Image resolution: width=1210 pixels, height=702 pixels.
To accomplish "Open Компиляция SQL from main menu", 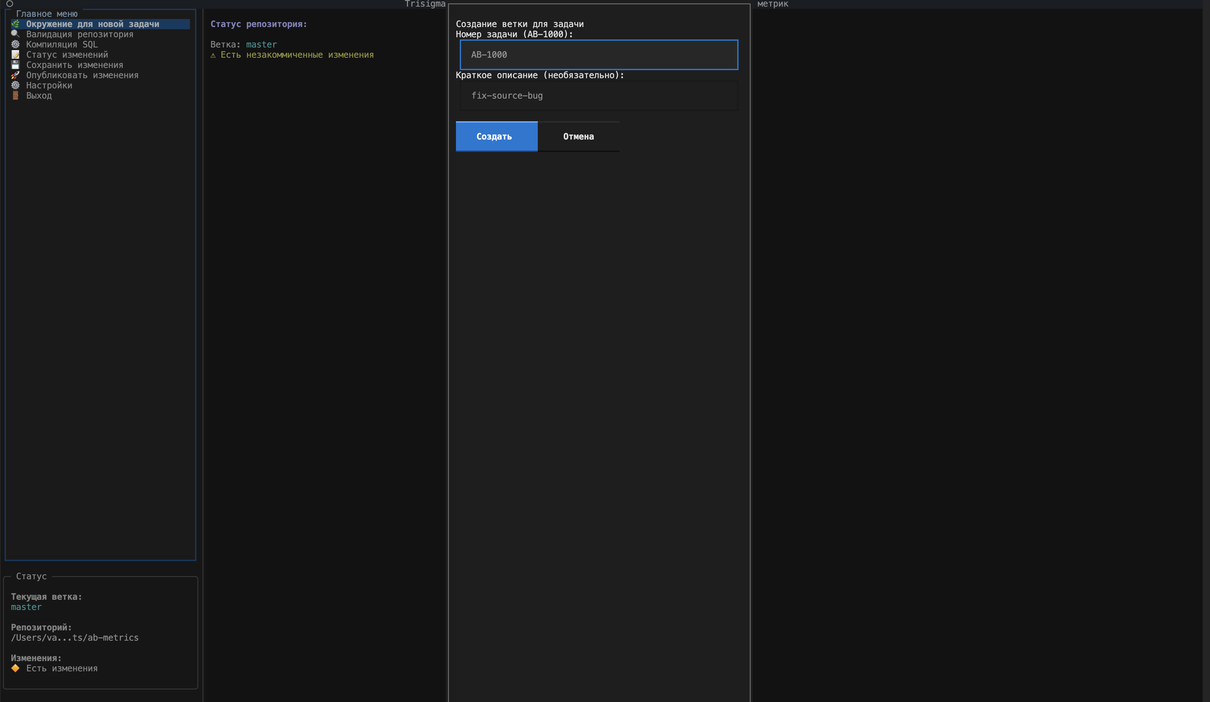I will 62,44.
